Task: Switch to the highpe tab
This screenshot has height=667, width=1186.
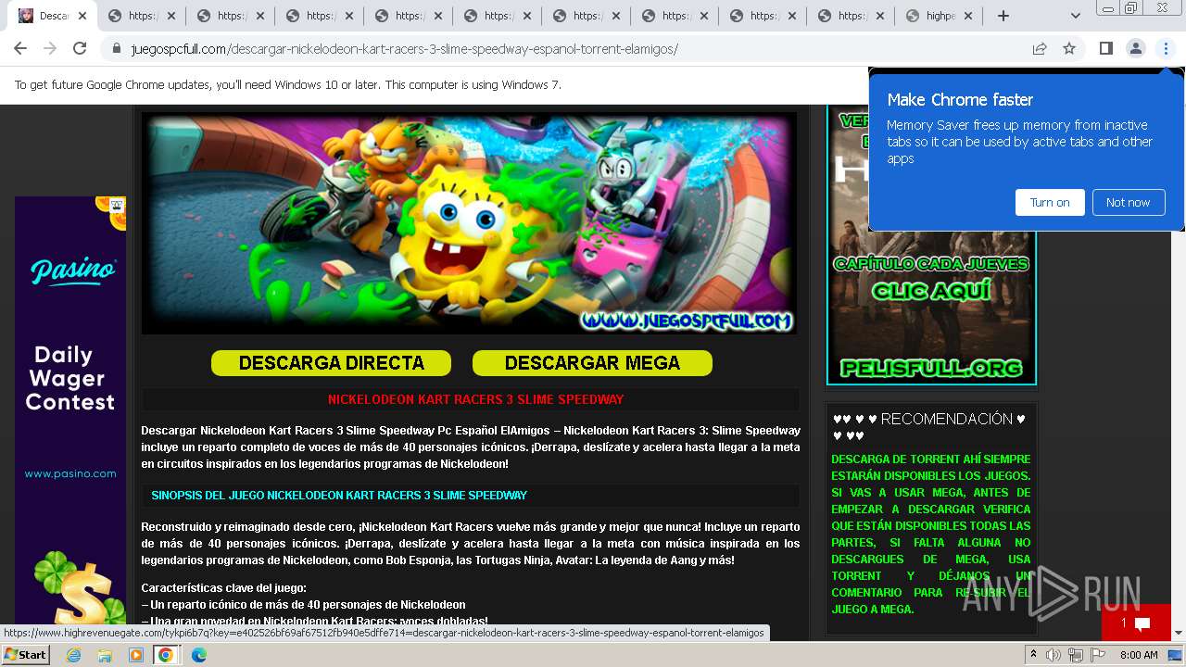Action: pyautogui.click(x=940, y=16)
